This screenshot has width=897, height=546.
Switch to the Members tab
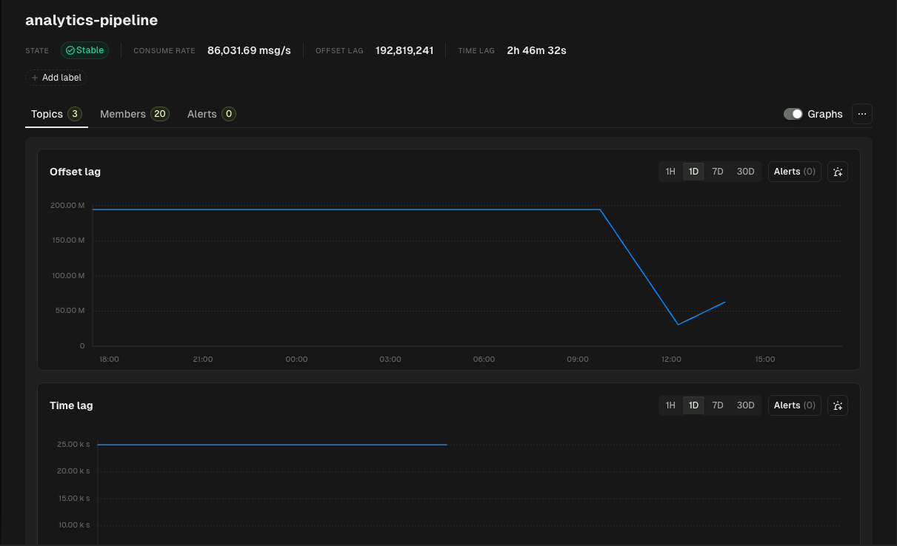(x=123, y=114)
